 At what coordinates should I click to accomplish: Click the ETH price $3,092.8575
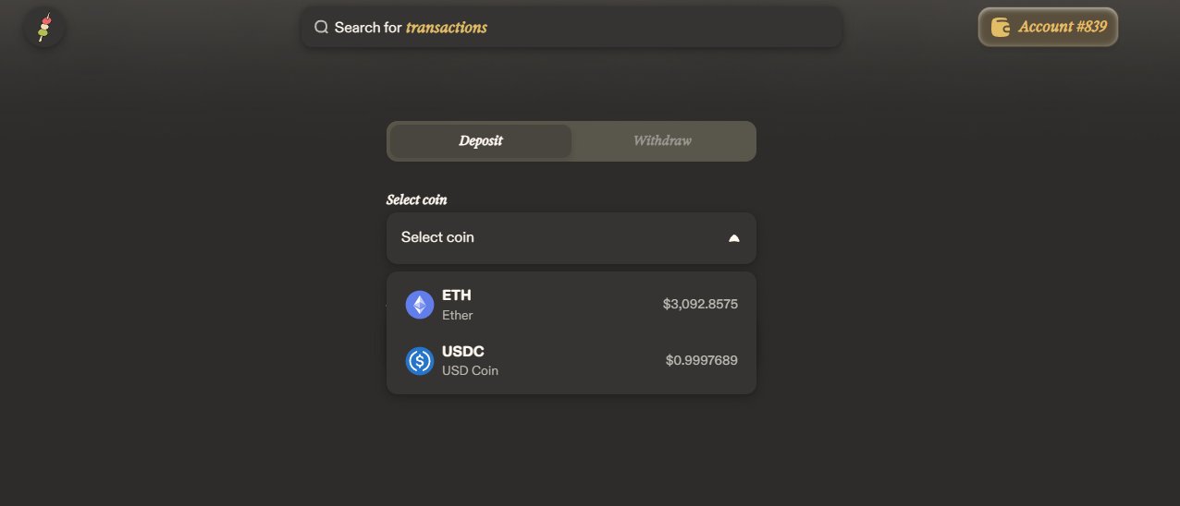[x=700, y=304]
